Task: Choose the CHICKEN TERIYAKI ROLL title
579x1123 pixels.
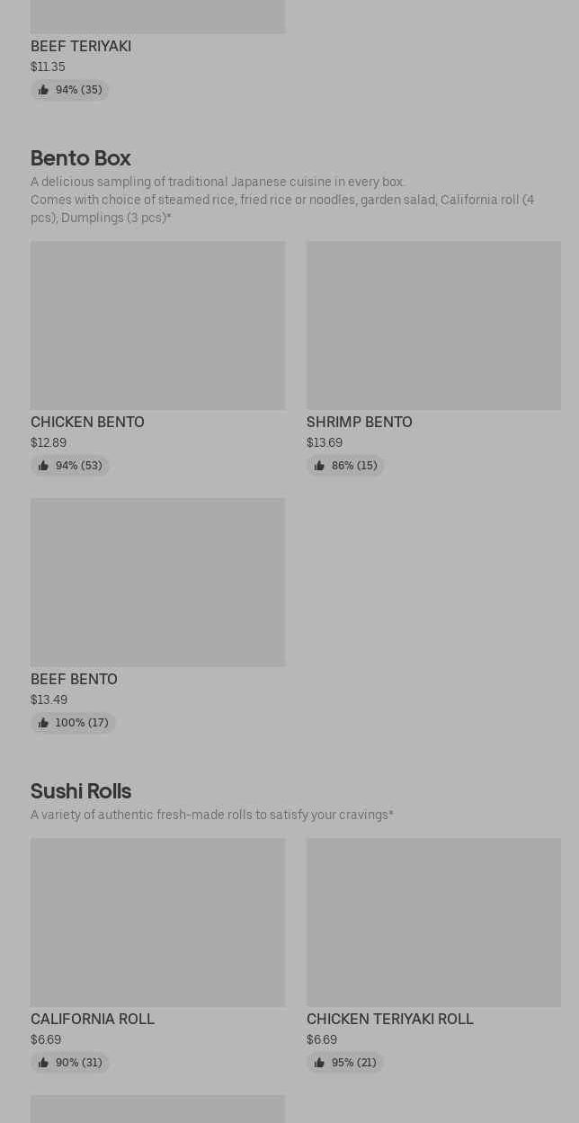Action: [389, 1019]
